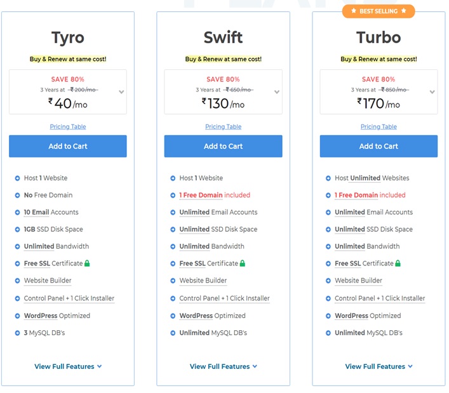Add the Tyro plan to cart
The image size is (449, 393).
(68, 146)
